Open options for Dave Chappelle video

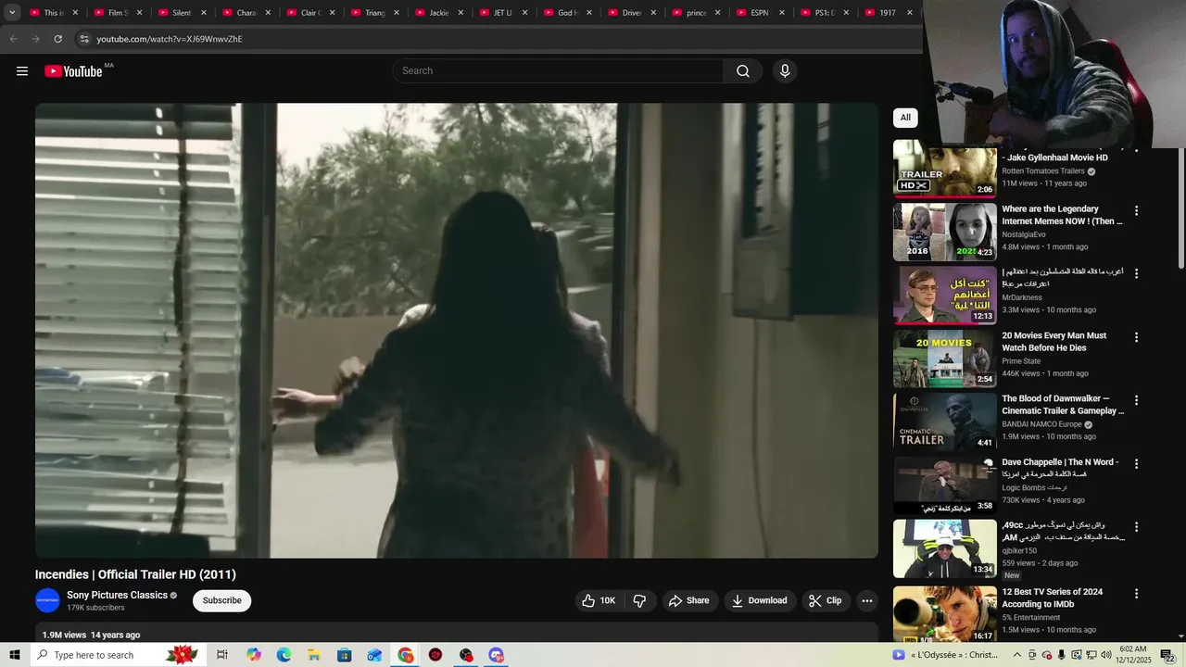pos(1136,463)
